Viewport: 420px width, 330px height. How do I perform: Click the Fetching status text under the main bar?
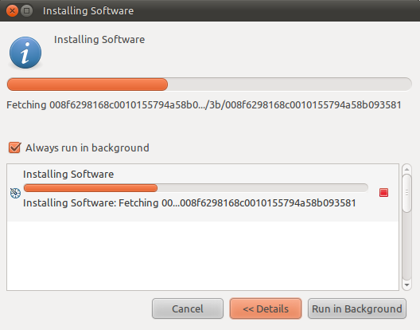pyautogui.click(x=204, y=105)
